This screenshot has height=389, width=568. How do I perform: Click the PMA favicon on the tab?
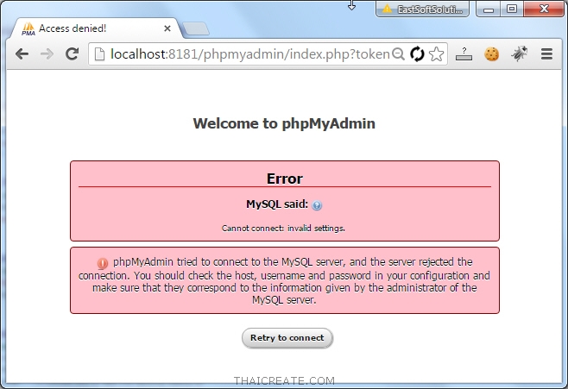pyautogui.click(x=28, y=29)
